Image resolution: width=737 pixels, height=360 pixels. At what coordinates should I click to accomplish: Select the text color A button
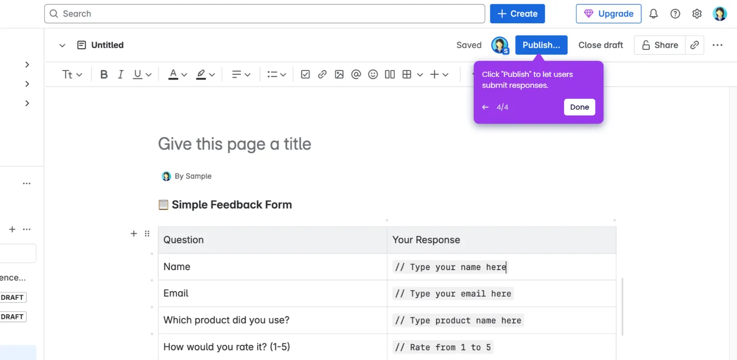tap(173, 75)
